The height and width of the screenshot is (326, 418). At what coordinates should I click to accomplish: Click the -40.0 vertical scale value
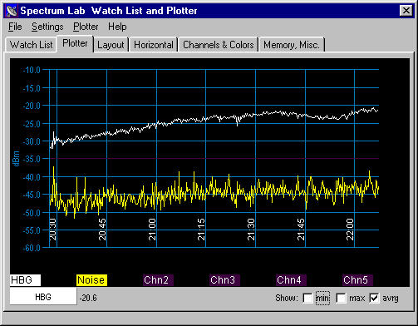click(32, 177)
